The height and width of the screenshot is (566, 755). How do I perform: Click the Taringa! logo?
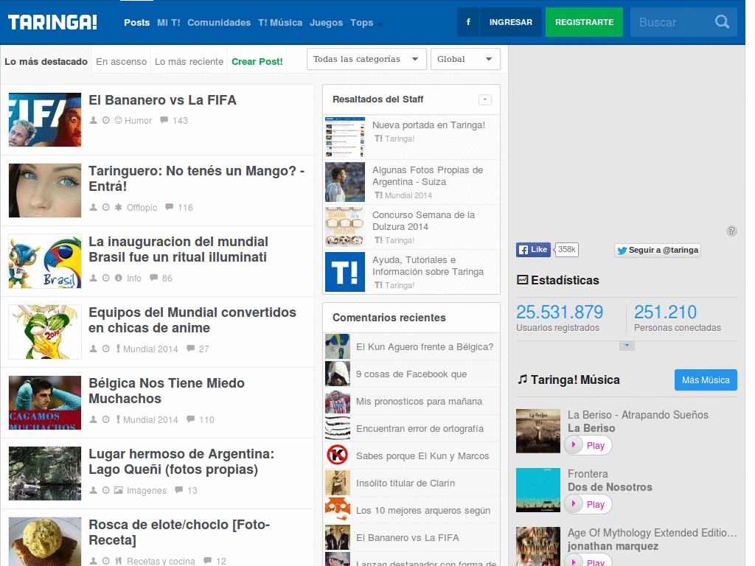click(52, 22)
